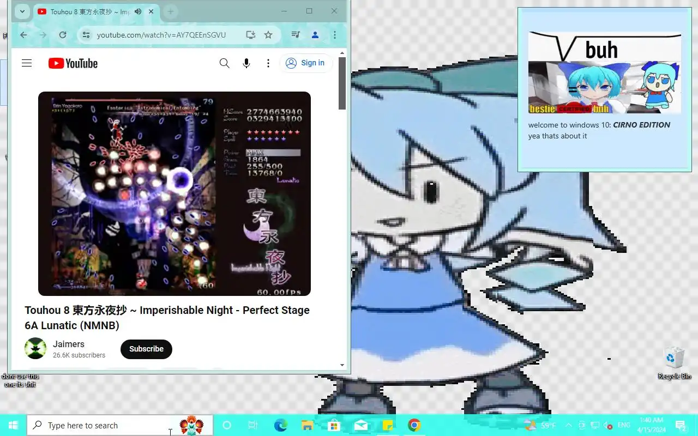Open Microsoft Store from the taskbar

point(334,425)
